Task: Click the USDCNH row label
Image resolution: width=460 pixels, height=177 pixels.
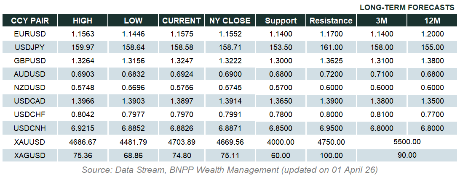Action: (29, 128)
